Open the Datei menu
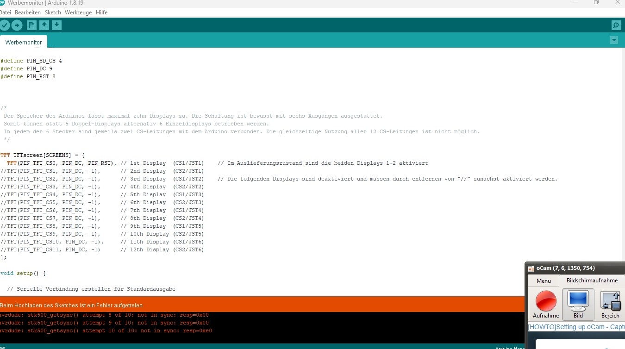Screen dimensions: 625x349 point(5,12)
